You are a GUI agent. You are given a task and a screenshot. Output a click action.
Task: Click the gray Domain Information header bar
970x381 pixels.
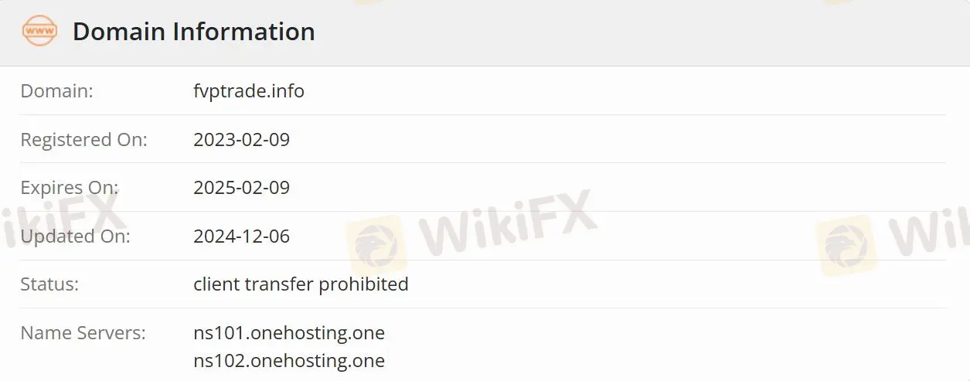click(485, 32)
